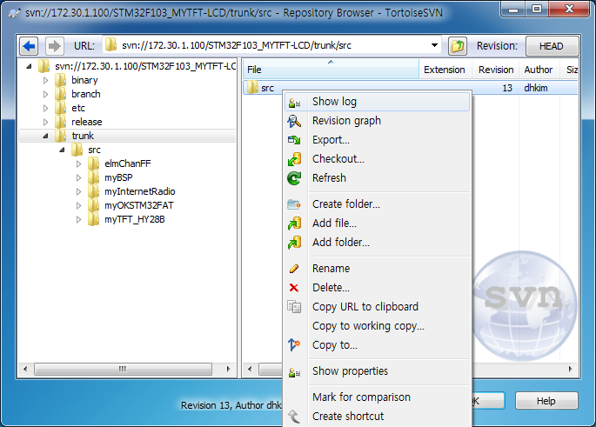The width and height of the screenshot is (596, 427).
Task: Click the elmChanFF folder icon in tree
Action: 93,163
